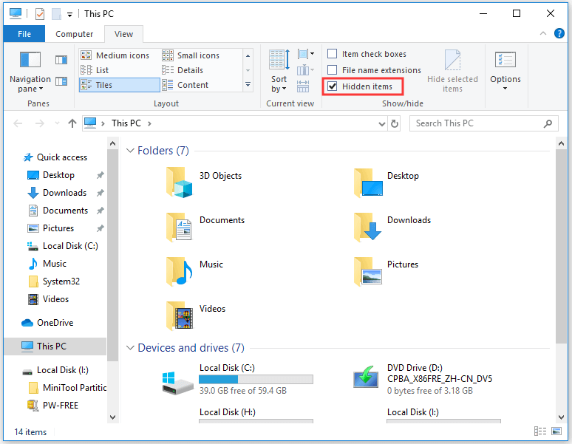Choose the Medium icons layout
The height and width of the screenshot is (444, 572).
pos(121,55)
